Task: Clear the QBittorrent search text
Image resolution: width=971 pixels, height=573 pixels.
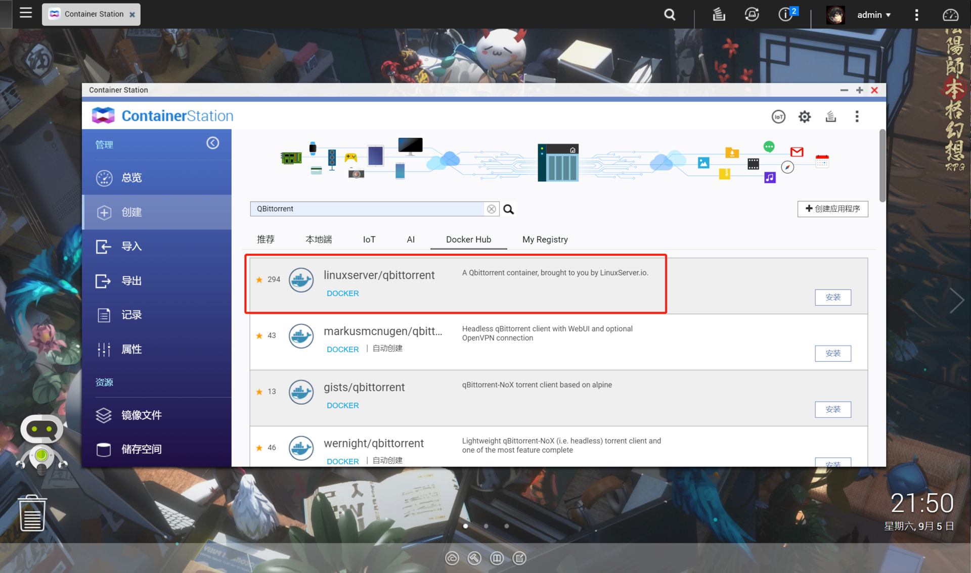Action: click(491, 209)
